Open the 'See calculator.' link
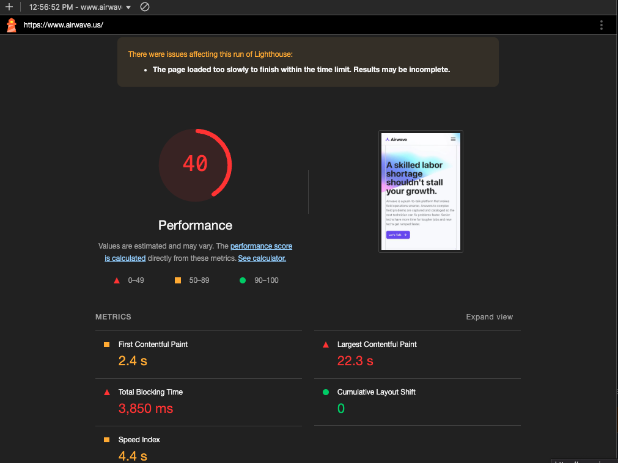This screenshot has width=618, height=463. click(262, 258)
